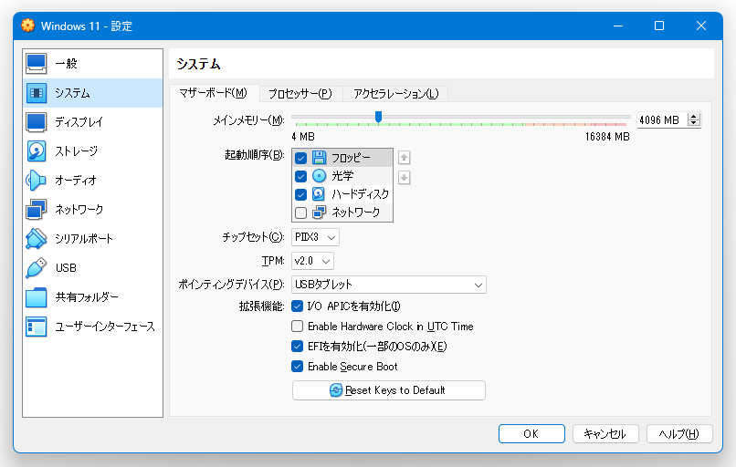Minimize the Windows 11 設定 window

click(x=618, y=26)
